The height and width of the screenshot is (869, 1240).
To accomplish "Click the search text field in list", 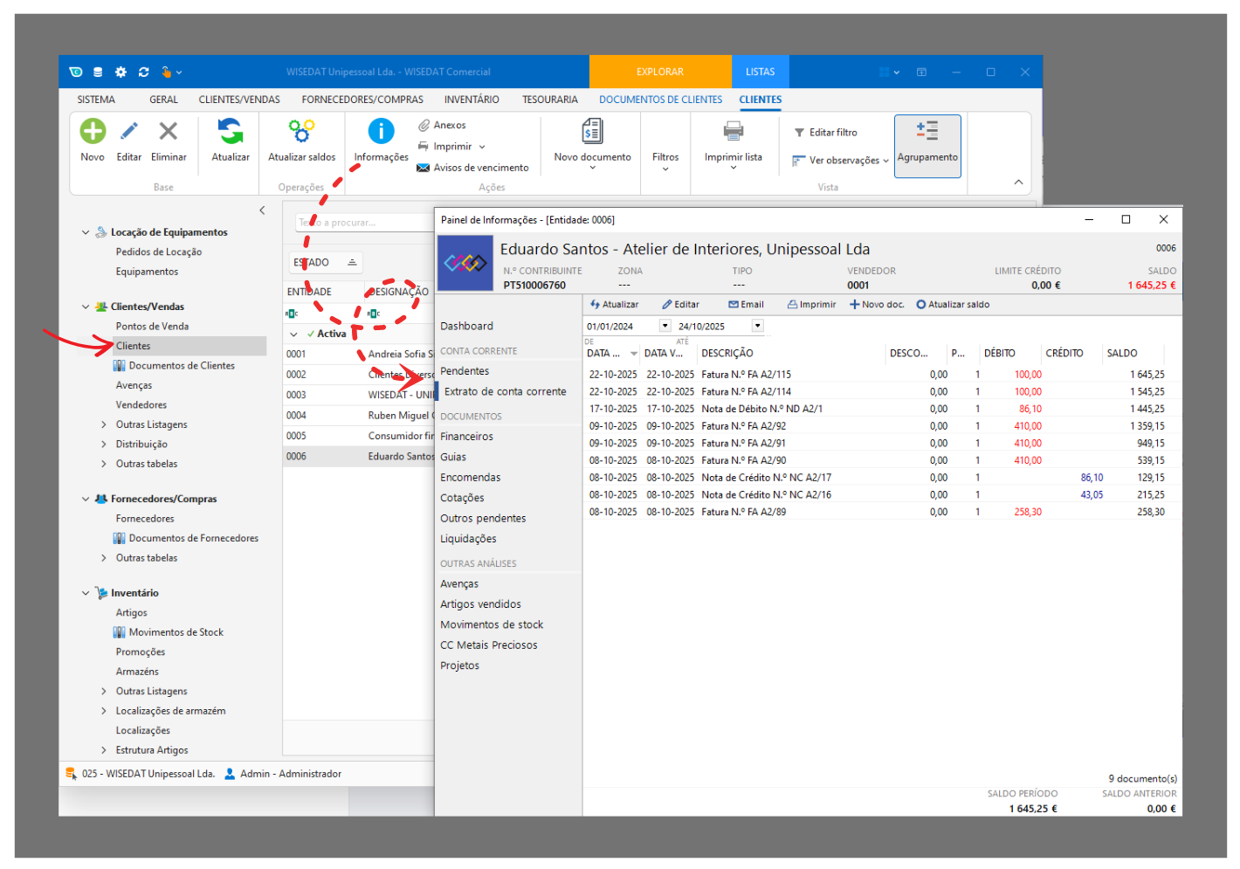I will point(362,223).
